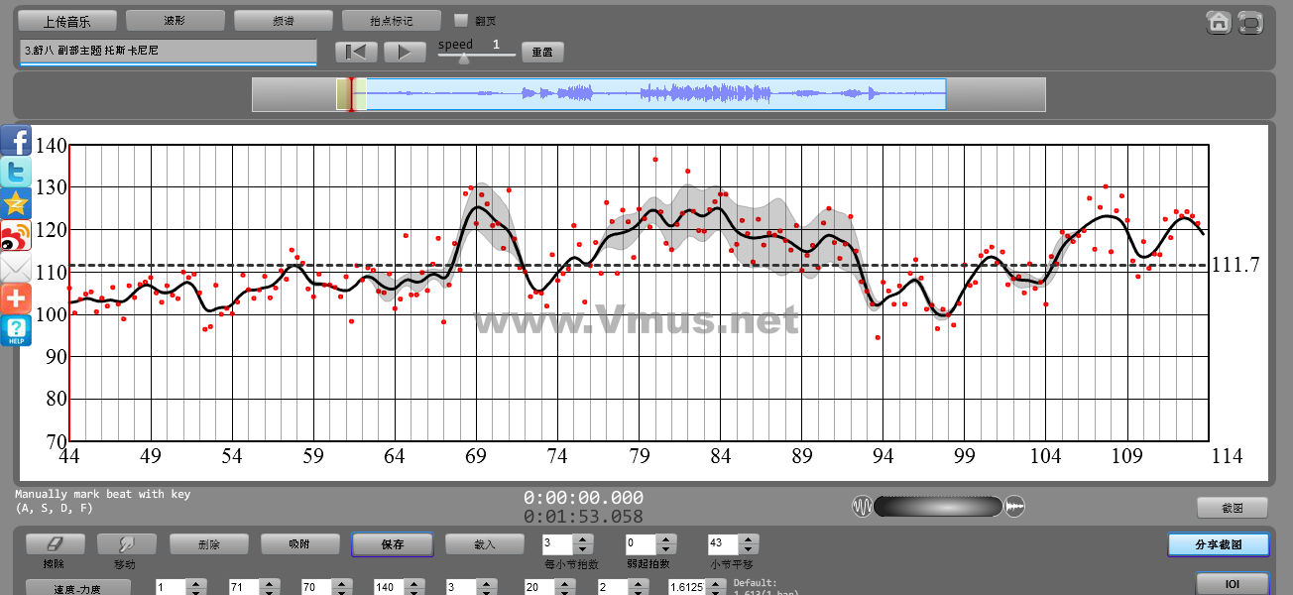
Task: Increase the 弱起拍数 pickup beats stepper
Action: click(665, 539)
